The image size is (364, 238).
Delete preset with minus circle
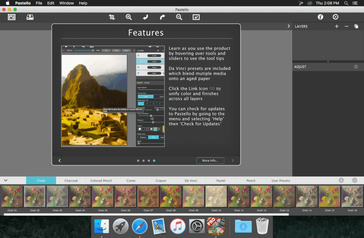354,180
